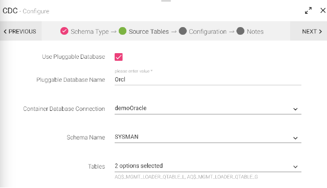Open the Notes step label
Viewport: 327px width, 188px height.
point(255,32)
